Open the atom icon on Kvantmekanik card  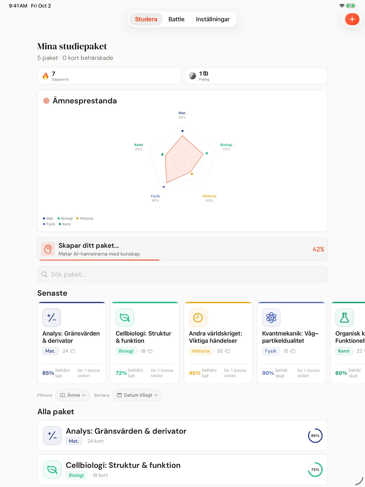[271, 318]
